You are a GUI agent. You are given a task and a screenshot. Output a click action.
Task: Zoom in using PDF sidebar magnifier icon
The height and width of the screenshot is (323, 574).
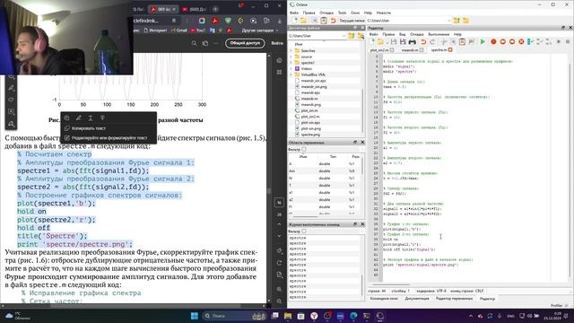(279, 289)
